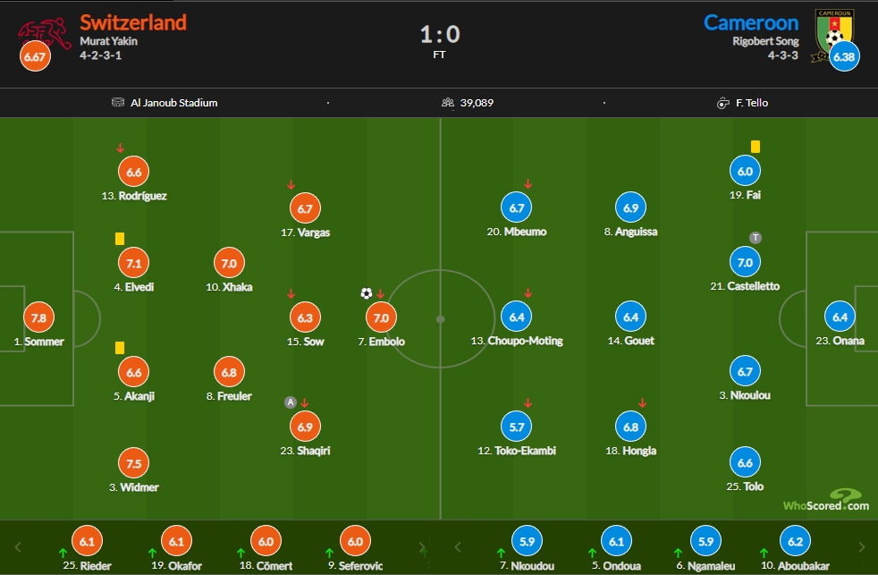Click the 'T' badge above Castelletto
This screenshot has height=575, width=878.
[x=756, y=237]
